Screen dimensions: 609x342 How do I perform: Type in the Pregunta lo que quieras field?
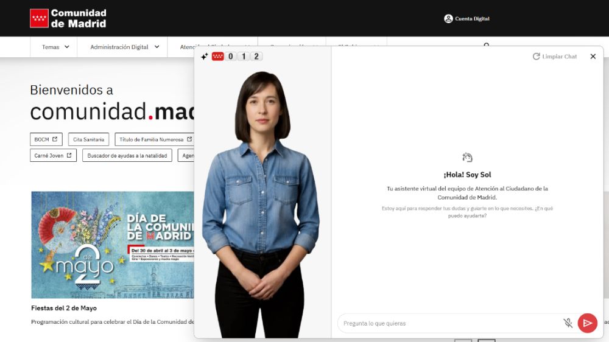click(448, 323)
